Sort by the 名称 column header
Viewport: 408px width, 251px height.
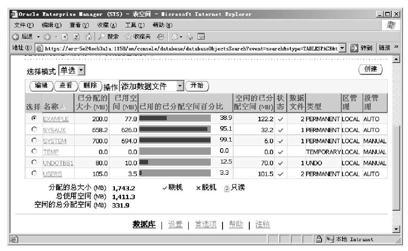(54, 107)
